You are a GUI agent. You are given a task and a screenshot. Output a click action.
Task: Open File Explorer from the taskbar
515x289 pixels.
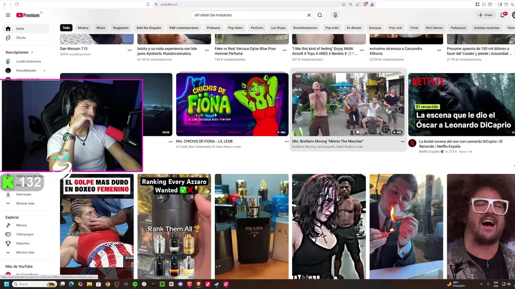pos(89,284)
